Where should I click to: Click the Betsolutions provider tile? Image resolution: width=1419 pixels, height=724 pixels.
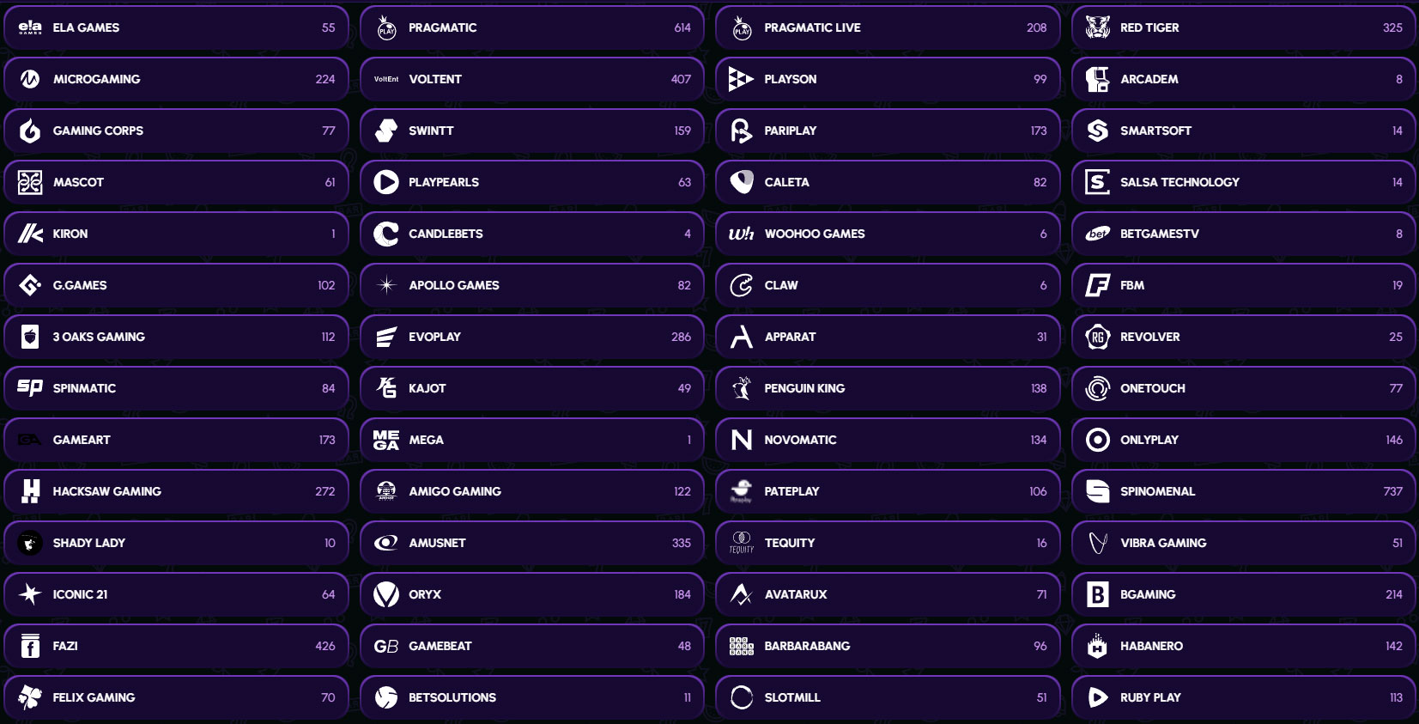532,697
